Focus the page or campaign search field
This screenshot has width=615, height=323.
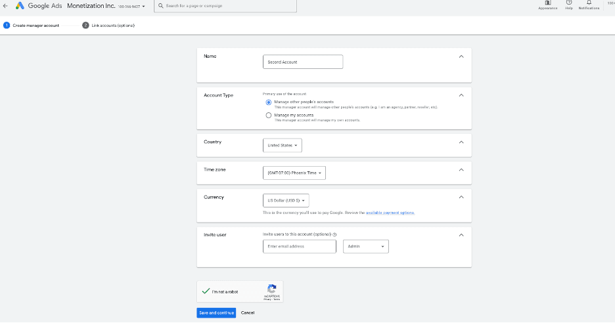point(225,6)
